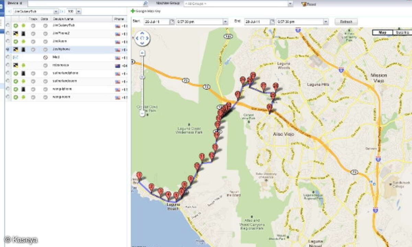Zoom in using the map plus button
The height and width of the screenshot is (247, 412).
point(142,53)
